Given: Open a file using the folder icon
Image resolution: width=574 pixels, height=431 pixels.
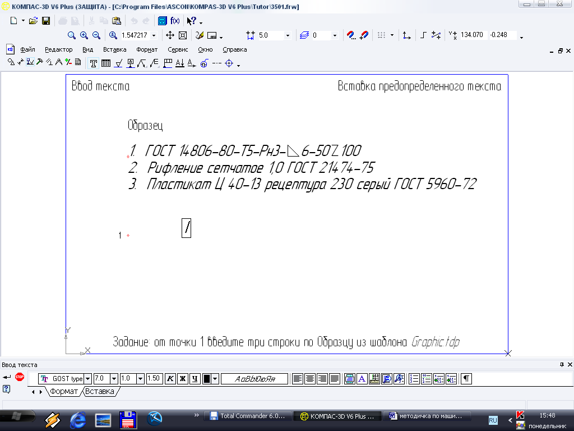Looking at the screenshot, I should tap(33, 21).
